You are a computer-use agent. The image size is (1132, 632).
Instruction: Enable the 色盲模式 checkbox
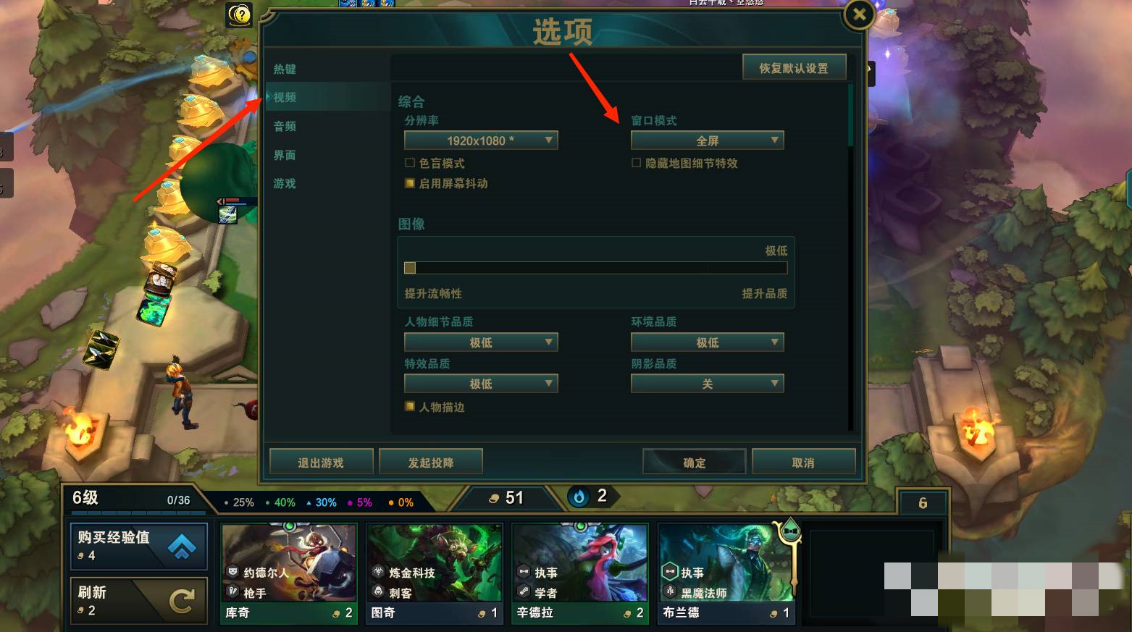click(410, 163)
